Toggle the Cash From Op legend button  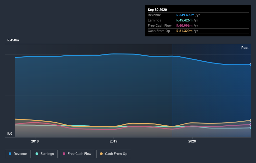point(114,154)
